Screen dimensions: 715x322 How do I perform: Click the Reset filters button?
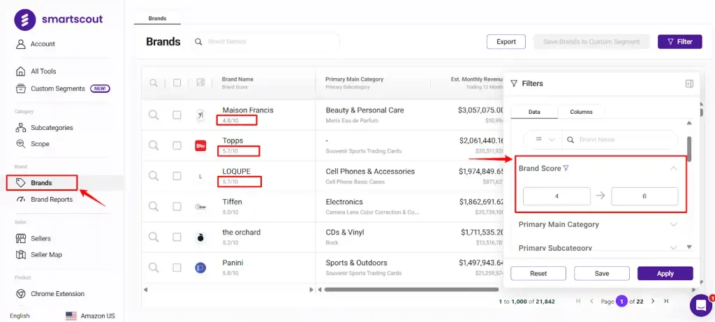(538, 274)
